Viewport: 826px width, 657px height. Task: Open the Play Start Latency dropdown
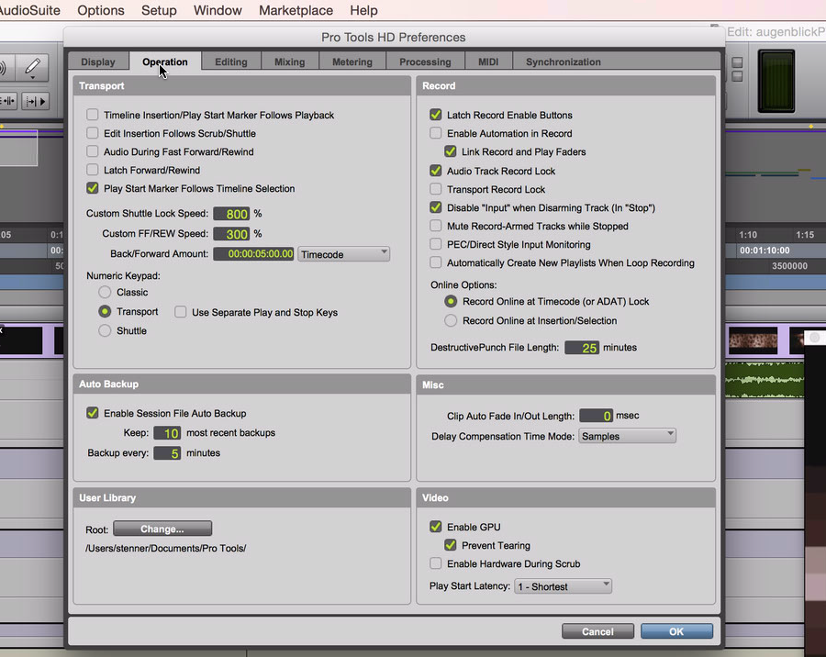coord(564,585)
